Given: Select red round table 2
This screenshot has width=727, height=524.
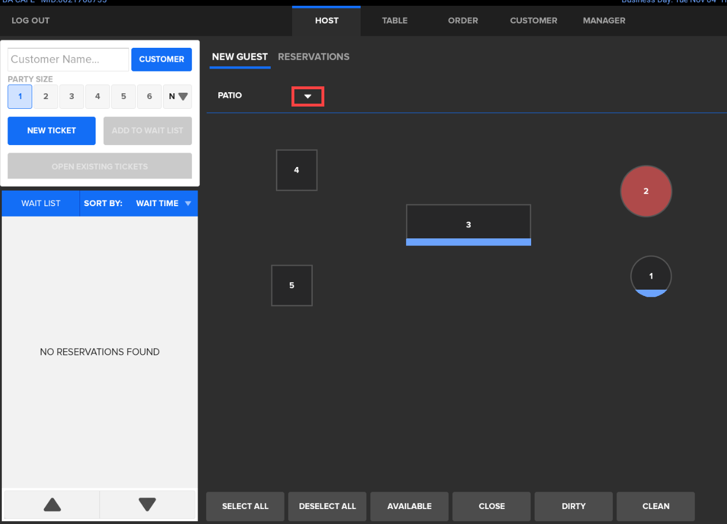Looking at the screenshot, I should pos(645,191).
